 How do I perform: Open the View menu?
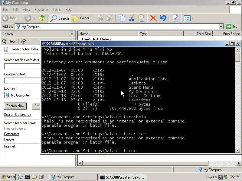point(26,10)
